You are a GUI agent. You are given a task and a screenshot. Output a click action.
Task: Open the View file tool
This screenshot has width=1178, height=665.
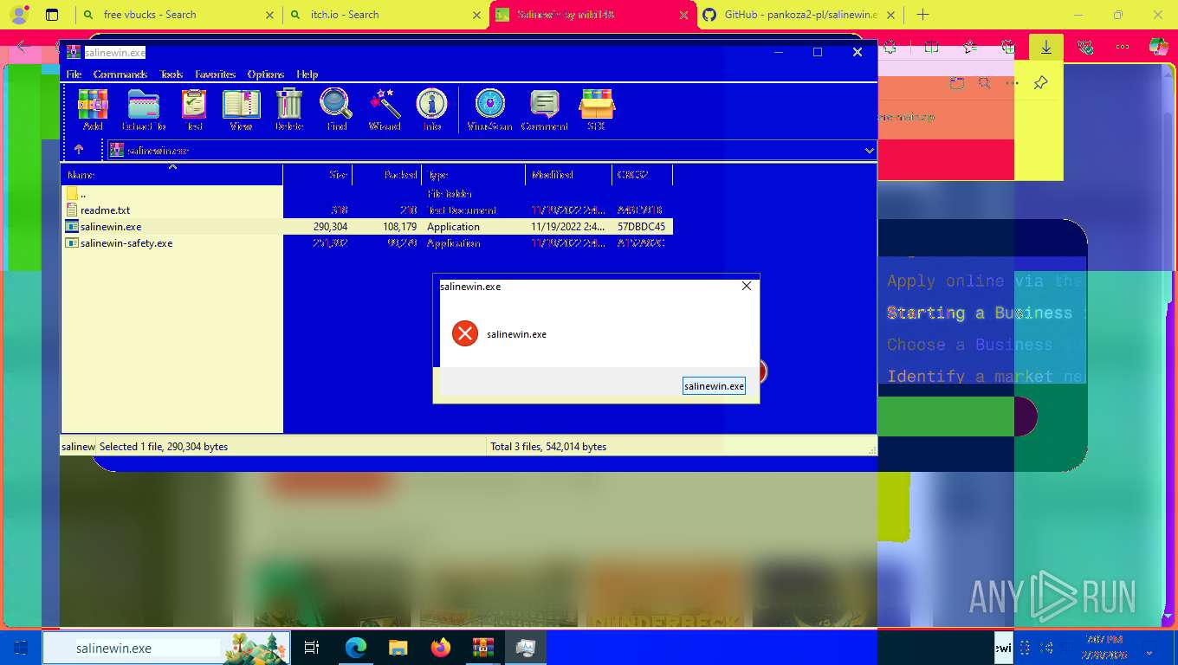241,109
